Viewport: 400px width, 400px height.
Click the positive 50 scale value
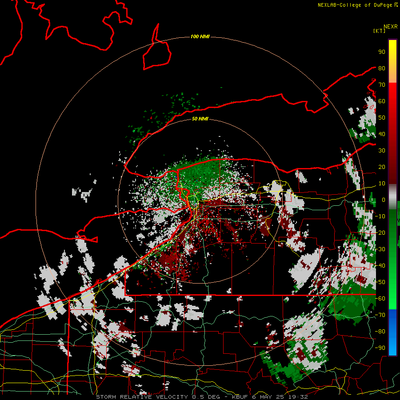pyautogui.click(x=382, y=118)
